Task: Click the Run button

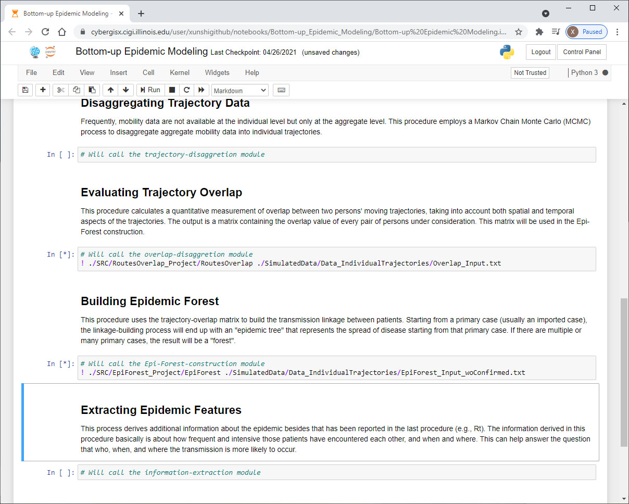Action: point(149,90)
